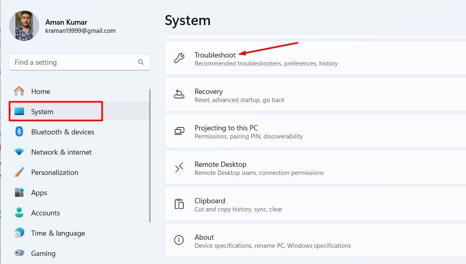This screenshot has height=264, width=466.
Task: Click the Find a setting search box
Action: point(80,62)
